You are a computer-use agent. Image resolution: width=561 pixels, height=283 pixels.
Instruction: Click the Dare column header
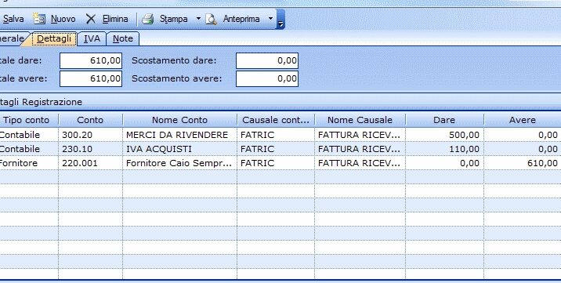tap(444, 120)
